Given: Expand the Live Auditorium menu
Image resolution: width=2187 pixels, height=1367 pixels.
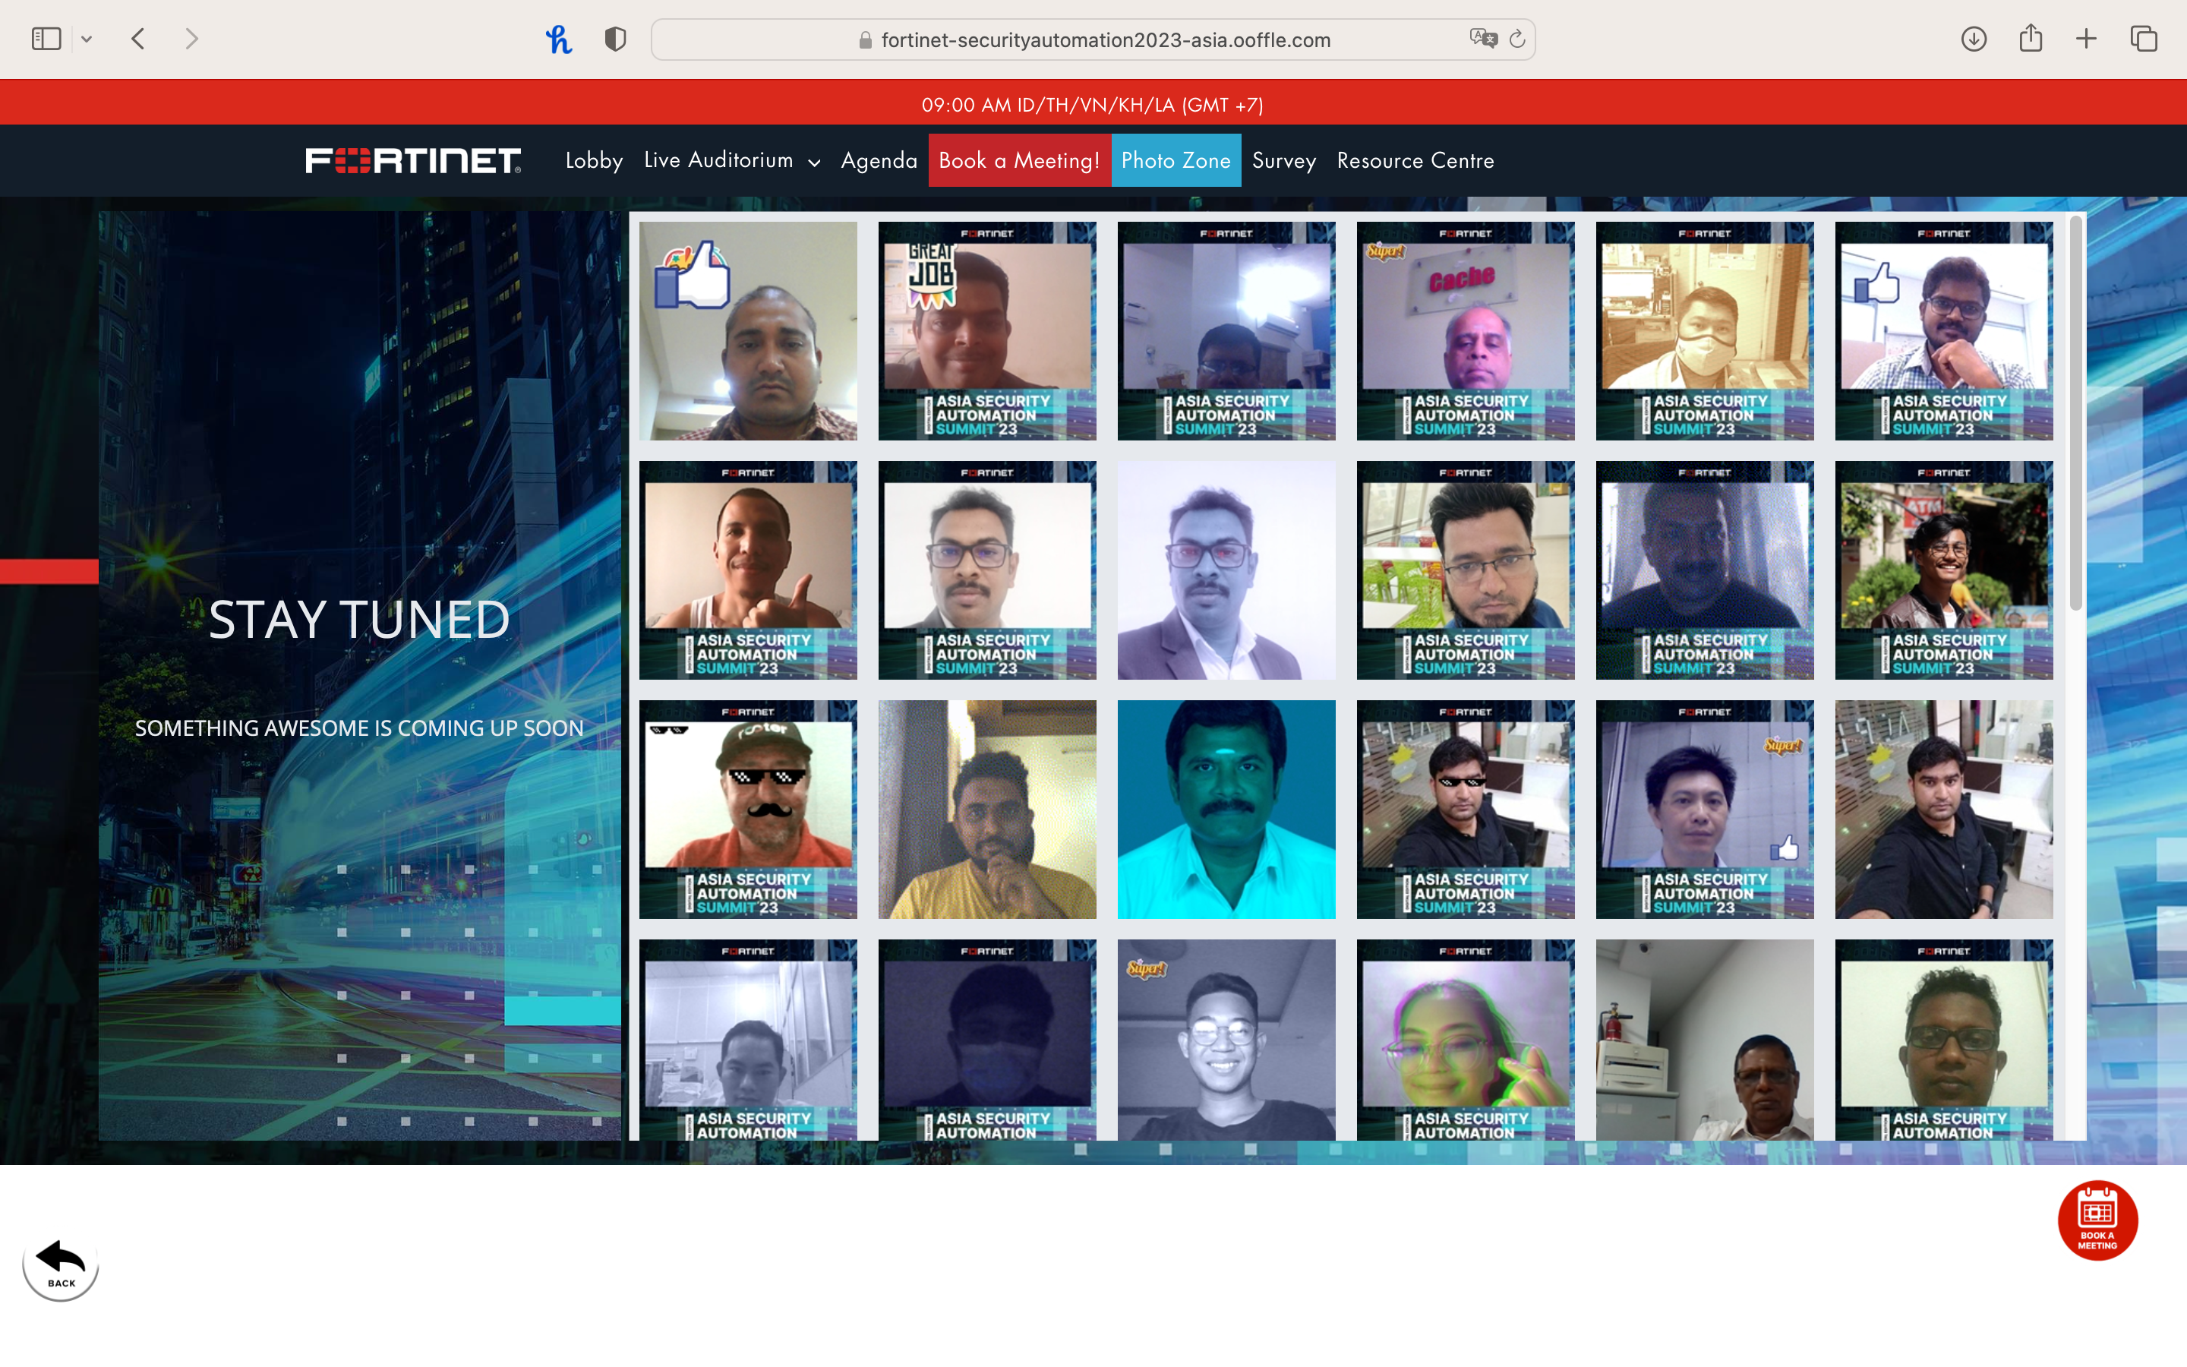Looking at the screenshot, I should 732,160.
